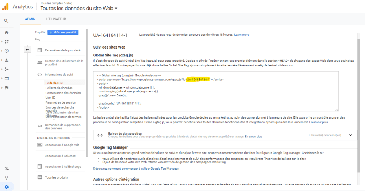The image size is (365, 191).
Task: Switch to the ADMIN tab
Action: (30, 19)
